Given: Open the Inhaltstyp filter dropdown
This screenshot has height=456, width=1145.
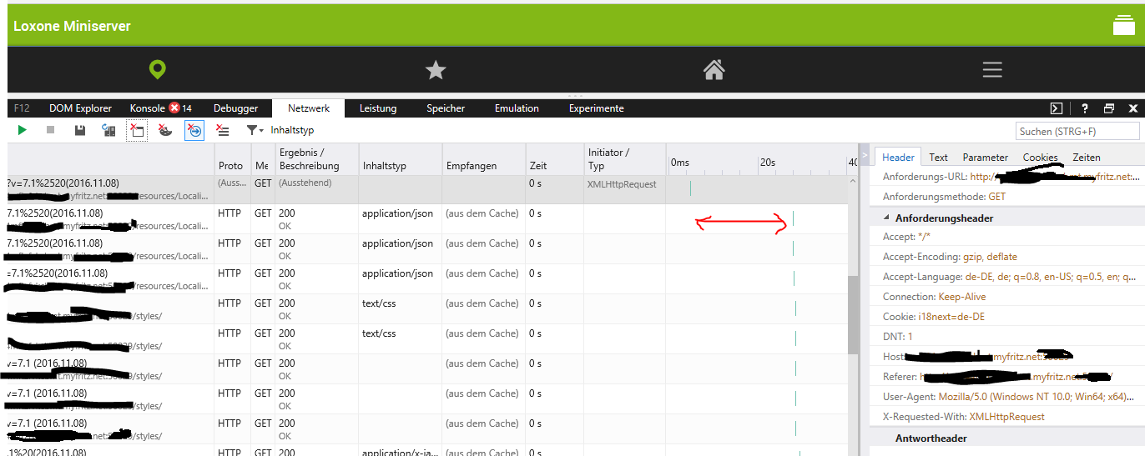Looking at the screenshot, I should [x=255, y=130].
